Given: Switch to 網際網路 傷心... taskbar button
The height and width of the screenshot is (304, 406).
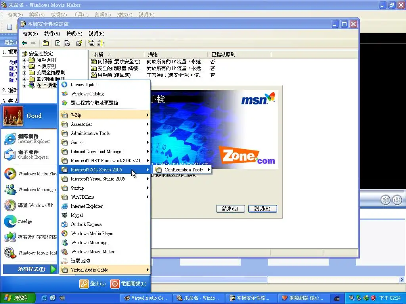Looking at the screenshot, I should pyautogui.click(x=303, y=298).
